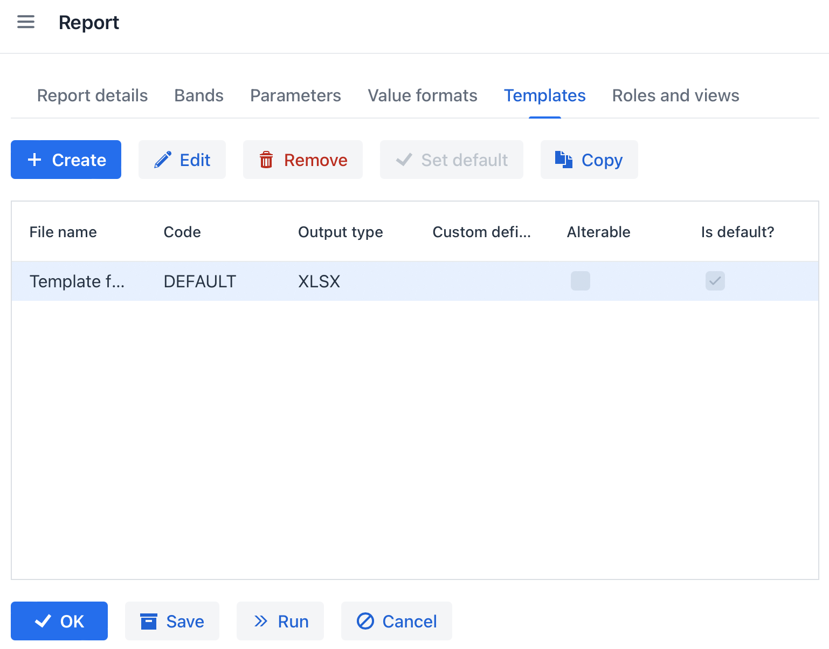Open the Bands tab
The image size is (829, 649).
(x=199, y=95)
